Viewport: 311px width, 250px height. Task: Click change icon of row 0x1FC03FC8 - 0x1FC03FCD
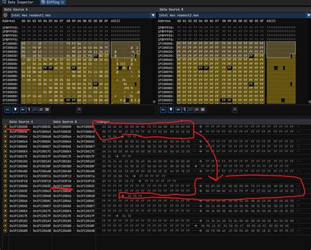click(5, 181)
